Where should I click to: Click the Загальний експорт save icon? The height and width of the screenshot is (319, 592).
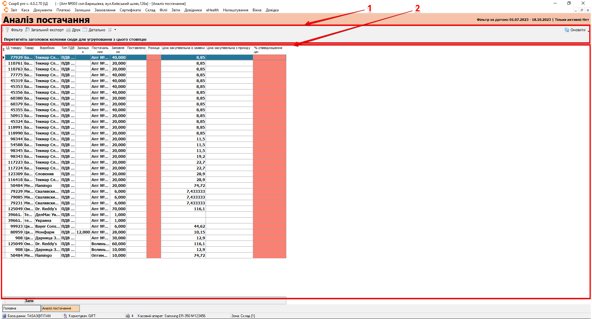[x=27, y=30]
